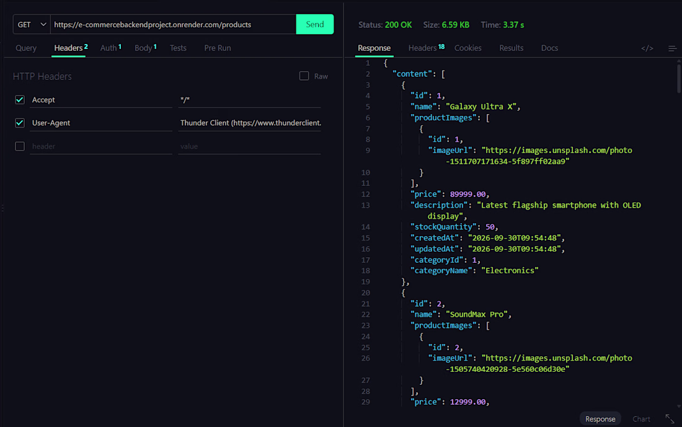Select the bottom Response view button
Viewport: 682px width, 427px height.
[600, 419]
